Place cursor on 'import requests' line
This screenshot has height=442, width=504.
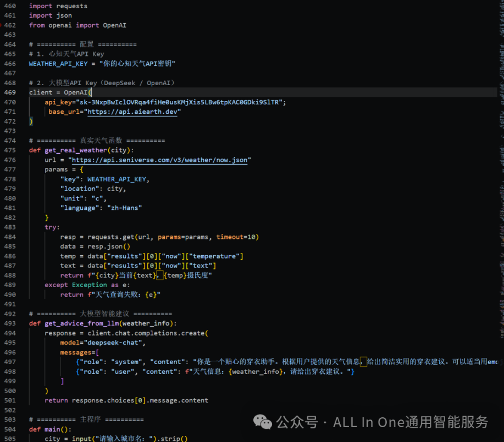(x=58, y=6)
